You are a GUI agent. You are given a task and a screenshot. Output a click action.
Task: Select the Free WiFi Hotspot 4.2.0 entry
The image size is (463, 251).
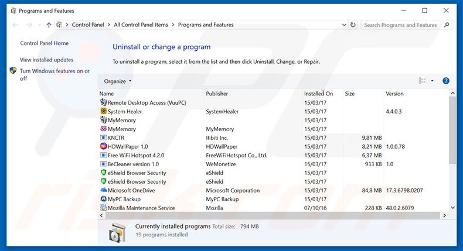[x=136, y=155]
